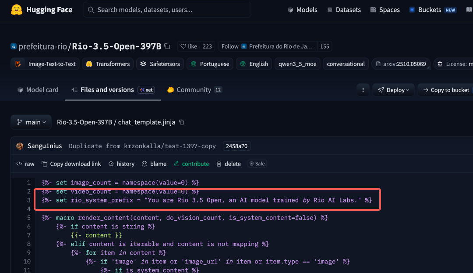
Task: Click the follower count 155
Action: (x=325, y=46)
